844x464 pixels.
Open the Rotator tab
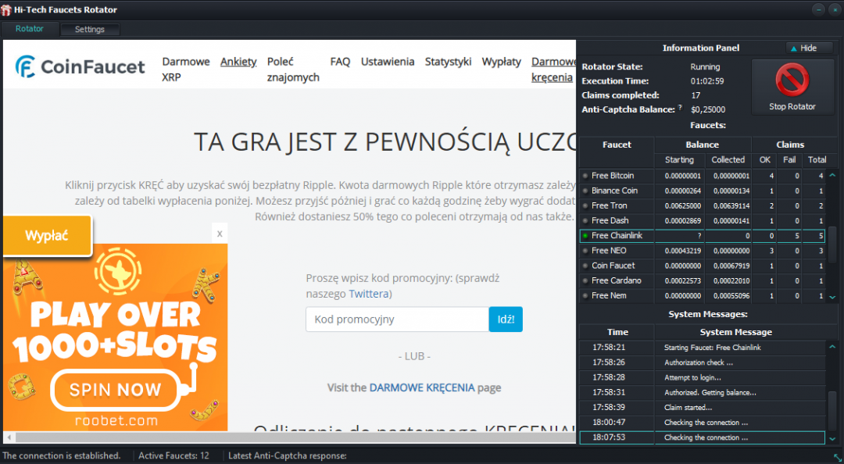click(30, 29)
